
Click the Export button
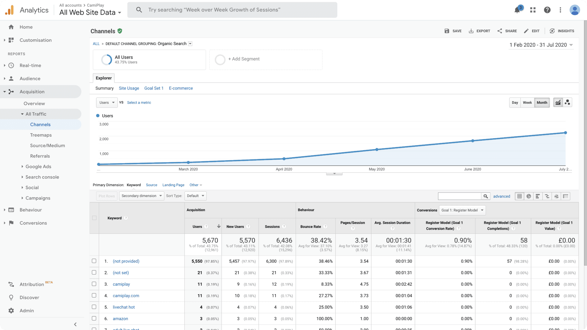coord(479,31)
